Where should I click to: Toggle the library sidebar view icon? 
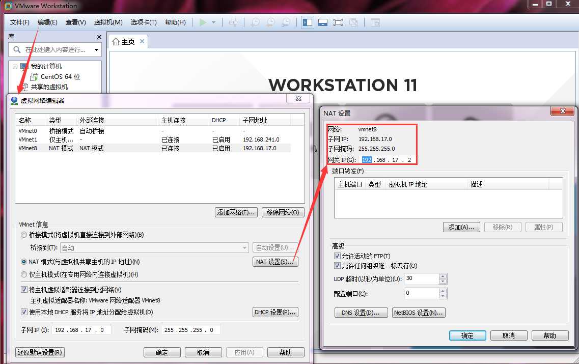coord(307,22)
